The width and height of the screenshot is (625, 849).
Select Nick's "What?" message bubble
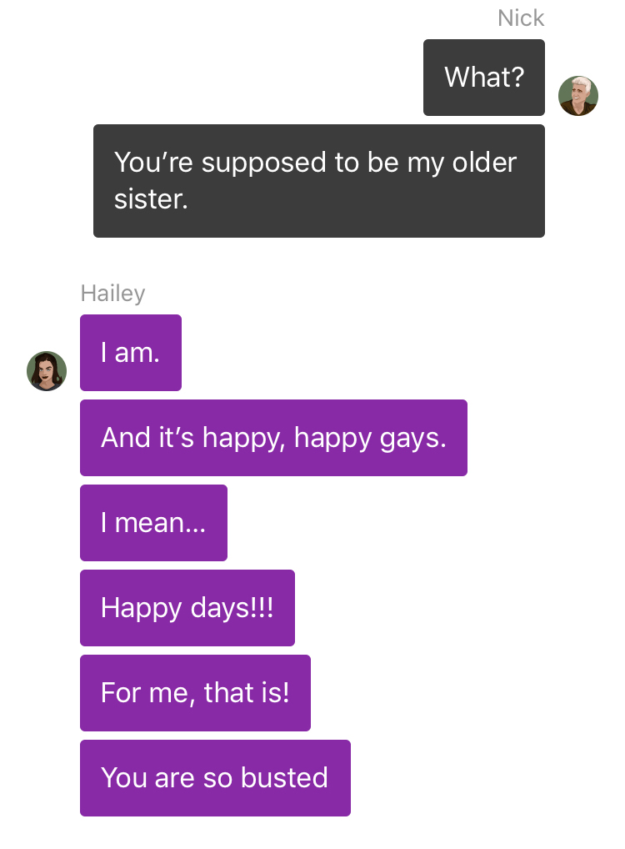[484, 78]
